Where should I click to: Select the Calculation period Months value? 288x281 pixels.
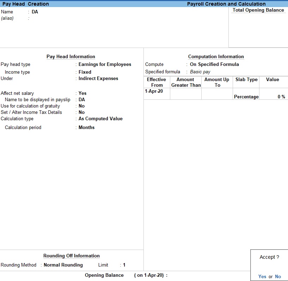pos(86,127)
